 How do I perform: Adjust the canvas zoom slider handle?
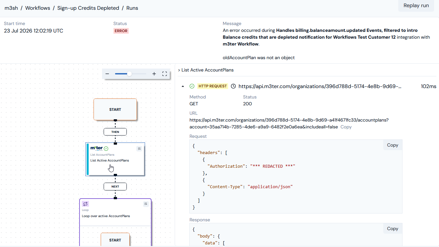coord(129,74)
